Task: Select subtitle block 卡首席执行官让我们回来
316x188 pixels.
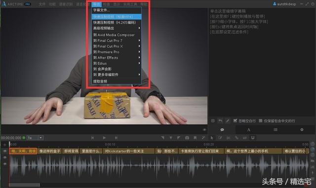Action: click(201, 151)
